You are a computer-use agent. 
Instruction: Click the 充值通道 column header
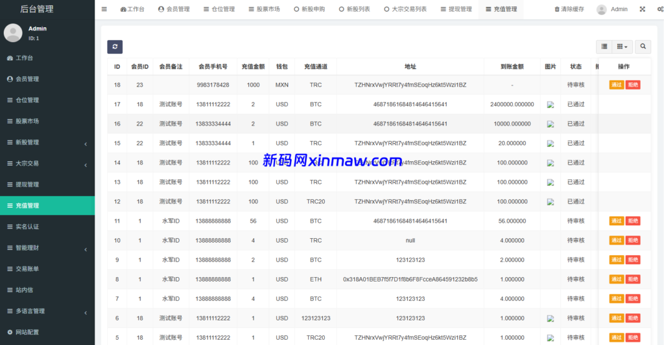point(316,67)
